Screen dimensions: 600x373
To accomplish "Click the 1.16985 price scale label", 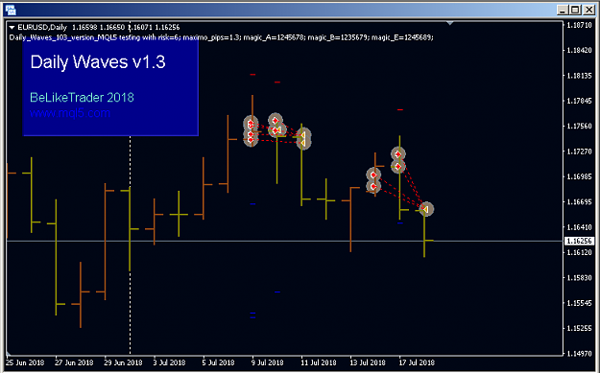I will coord(579,177).
